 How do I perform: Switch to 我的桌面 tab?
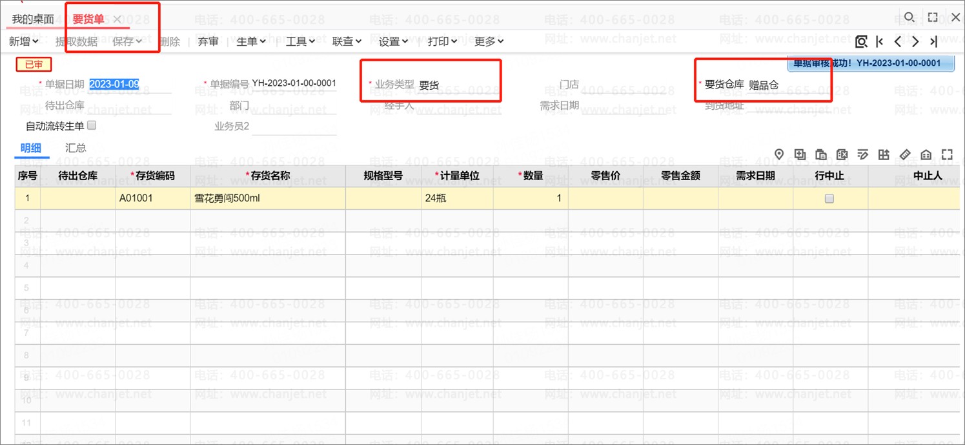click(33, 19)
